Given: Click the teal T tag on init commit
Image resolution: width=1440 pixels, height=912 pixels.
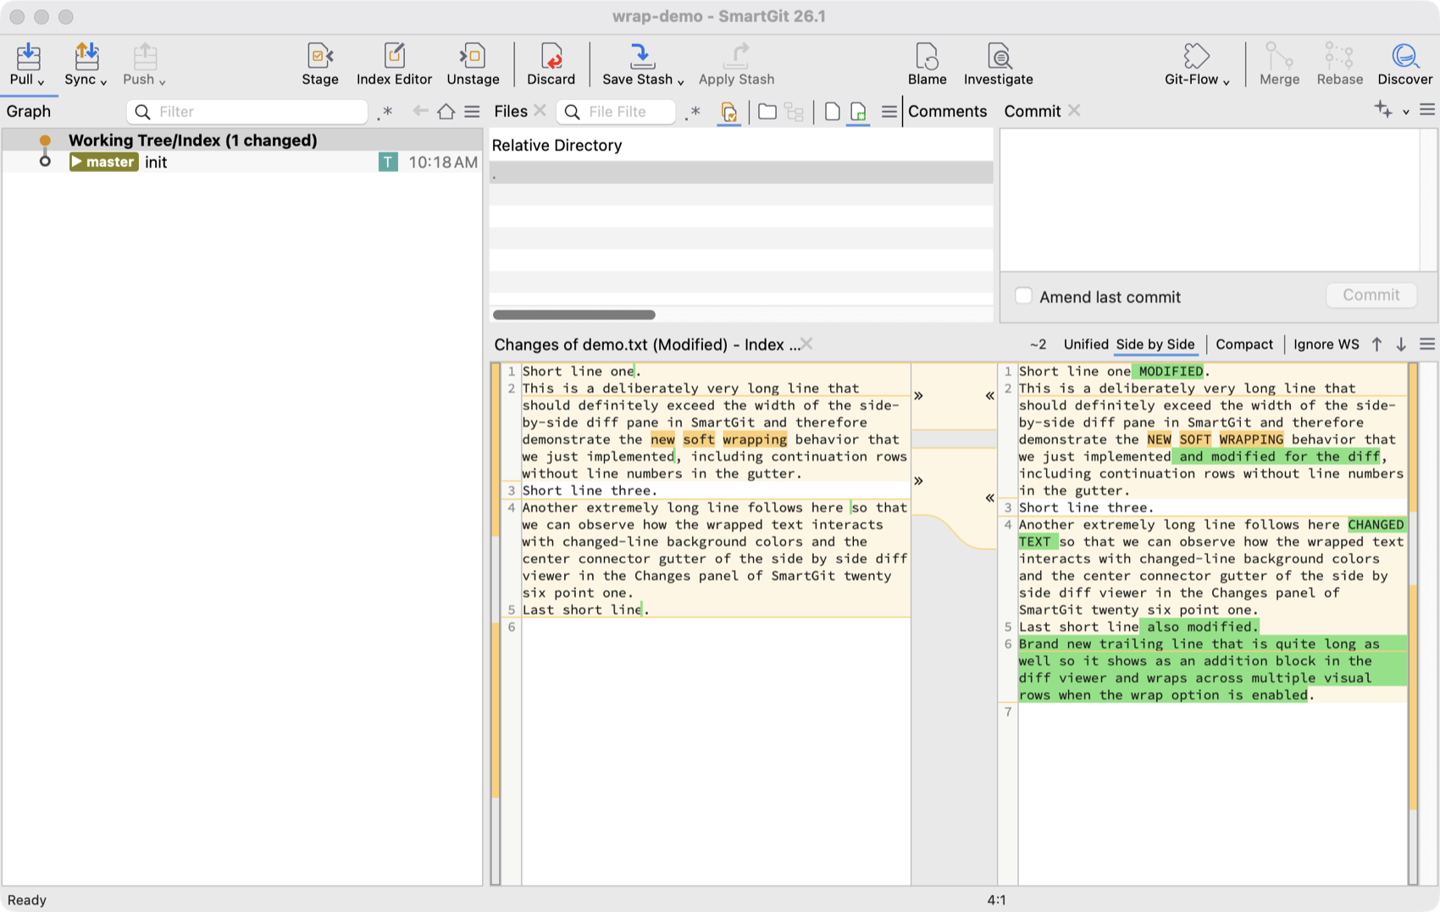Looking at the screenshot, I should [388, 162].
